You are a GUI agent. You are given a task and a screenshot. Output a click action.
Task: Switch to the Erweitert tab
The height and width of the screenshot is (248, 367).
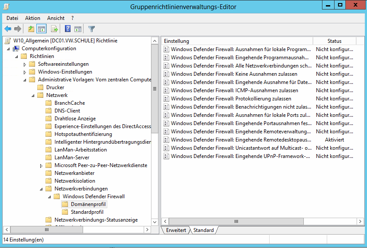tap(176, 230)
